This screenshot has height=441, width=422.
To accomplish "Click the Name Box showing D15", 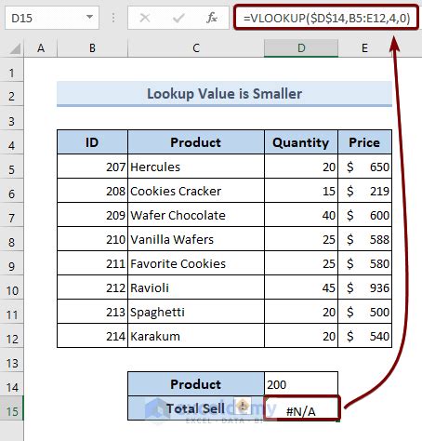I will pos(52,18).
